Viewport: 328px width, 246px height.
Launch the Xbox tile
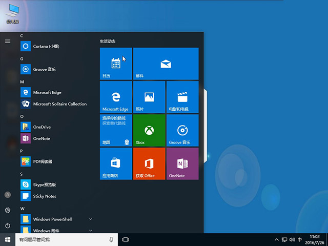point(149,130)
